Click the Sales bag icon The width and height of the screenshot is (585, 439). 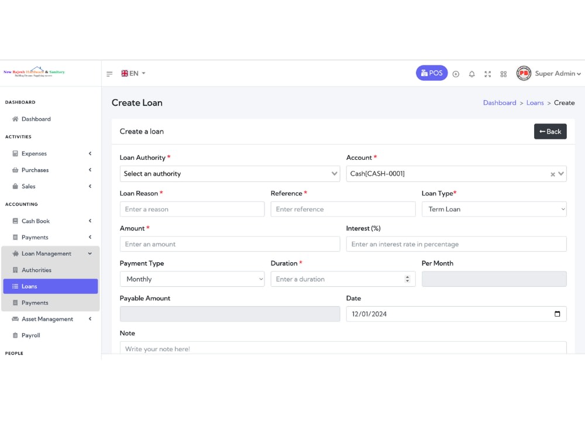coord(15,186)
